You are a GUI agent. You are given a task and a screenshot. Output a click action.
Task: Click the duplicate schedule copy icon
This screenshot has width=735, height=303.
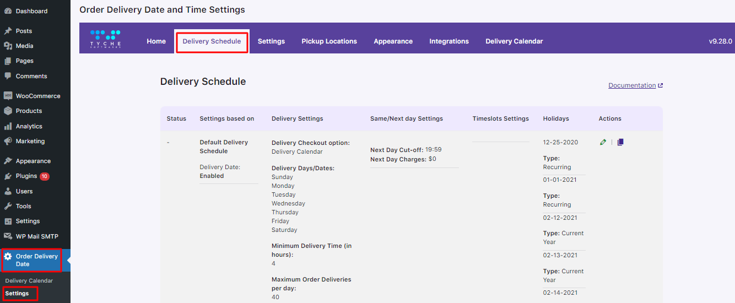point(620,142)
